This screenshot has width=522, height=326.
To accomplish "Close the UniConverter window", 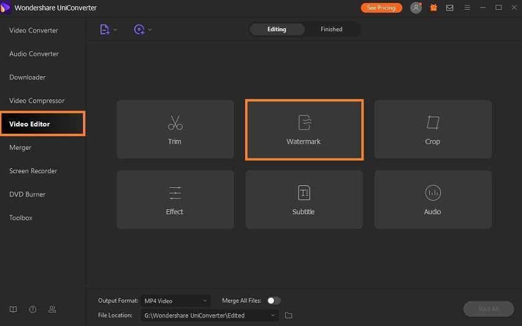I will [514, 7].
